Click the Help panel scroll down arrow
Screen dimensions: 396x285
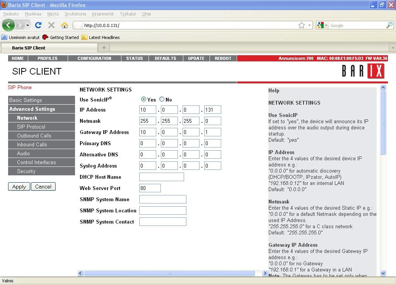[x=383, y=273]
